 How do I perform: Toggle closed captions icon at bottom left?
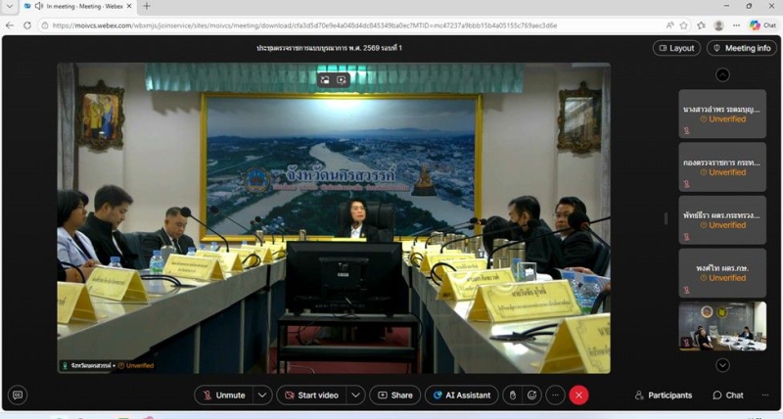[x=17, y=395]
